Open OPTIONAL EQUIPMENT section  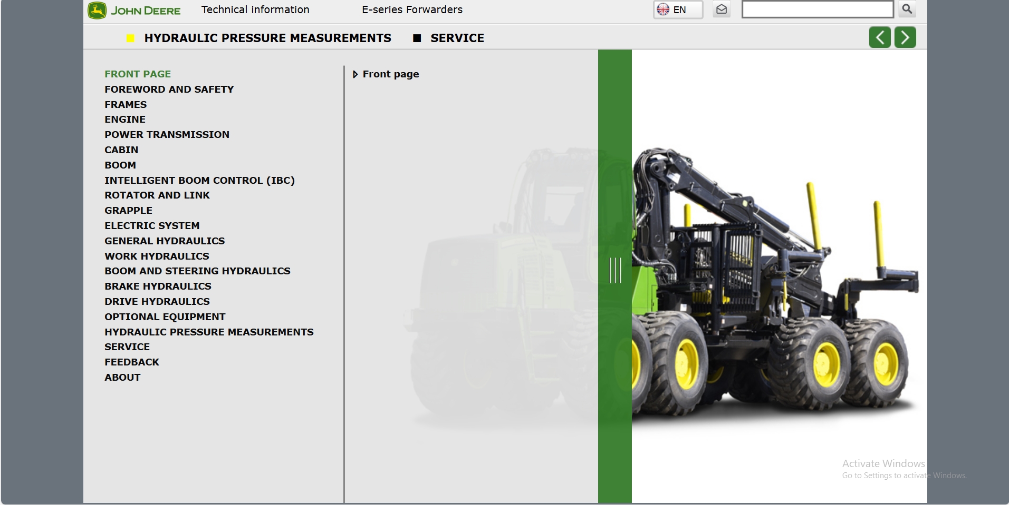[x=165, y=317]
